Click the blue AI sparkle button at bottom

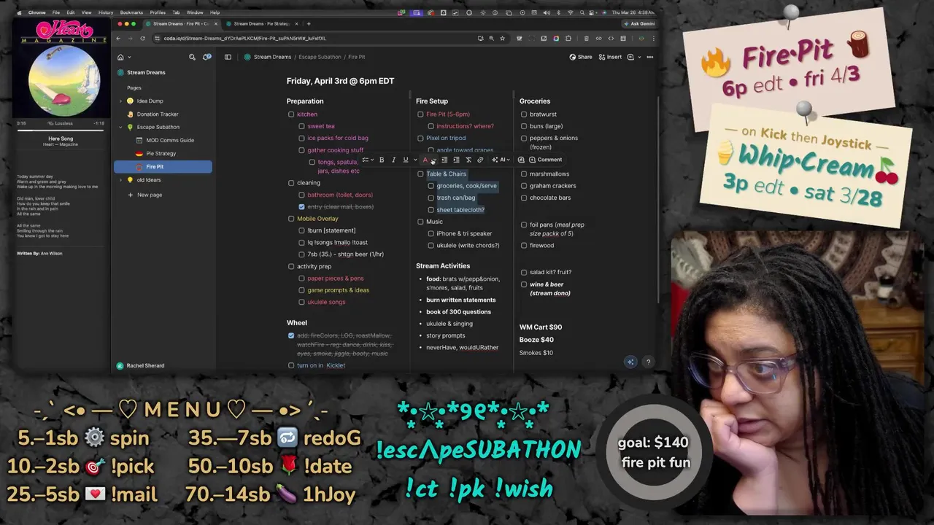[630, 362]
